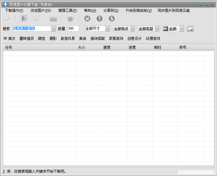The height and width of the screenshot is (176, 217).
Task: Click the app logo in title bar
Action: tap(5, 4)
